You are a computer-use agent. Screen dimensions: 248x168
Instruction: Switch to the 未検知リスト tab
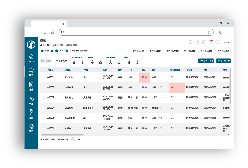[58, 45]
